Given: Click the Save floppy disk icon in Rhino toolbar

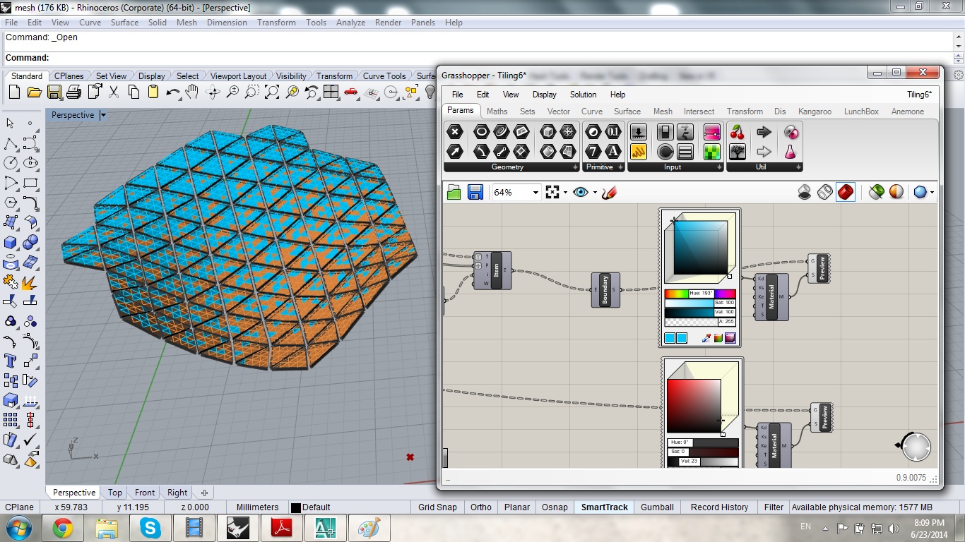Looking at the screenshot, I should tap(54, 92).
